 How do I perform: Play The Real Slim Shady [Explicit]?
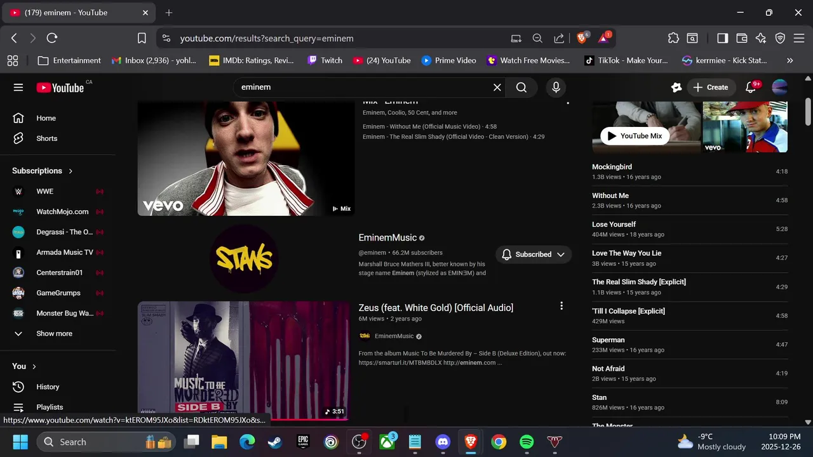click(x=690, y=287)
